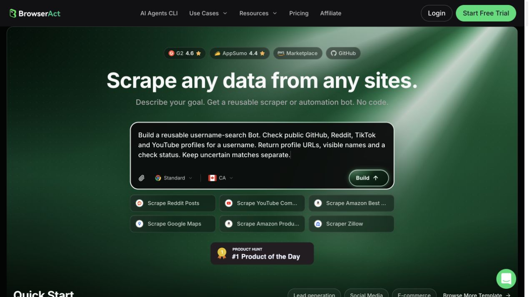Click the Login button
529x297 pixels.
click(x=436, y=13)
